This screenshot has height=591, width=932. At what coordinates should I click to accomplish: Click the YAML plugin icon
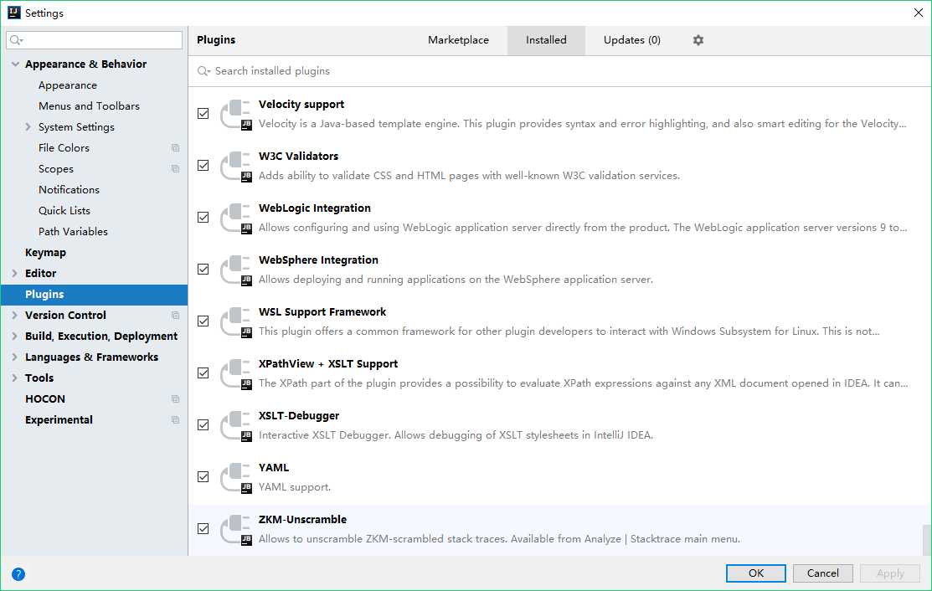coord(236,477)
